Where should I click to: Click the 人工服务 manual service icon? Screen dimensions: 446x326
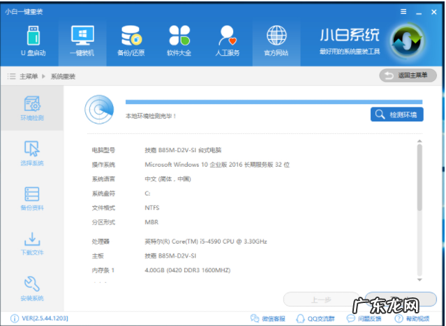(228, 40)
